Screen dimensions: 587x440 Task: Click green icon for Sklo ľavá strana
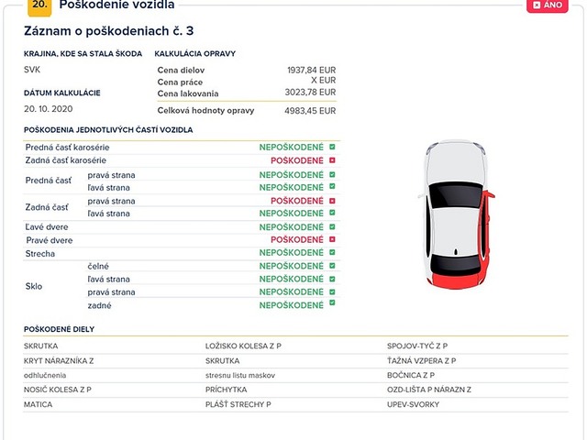332,279
